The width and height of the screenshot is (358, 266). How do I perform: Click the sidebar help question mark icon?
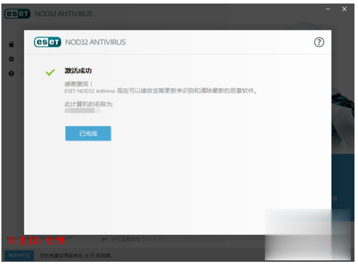click(x=11, y=73)
